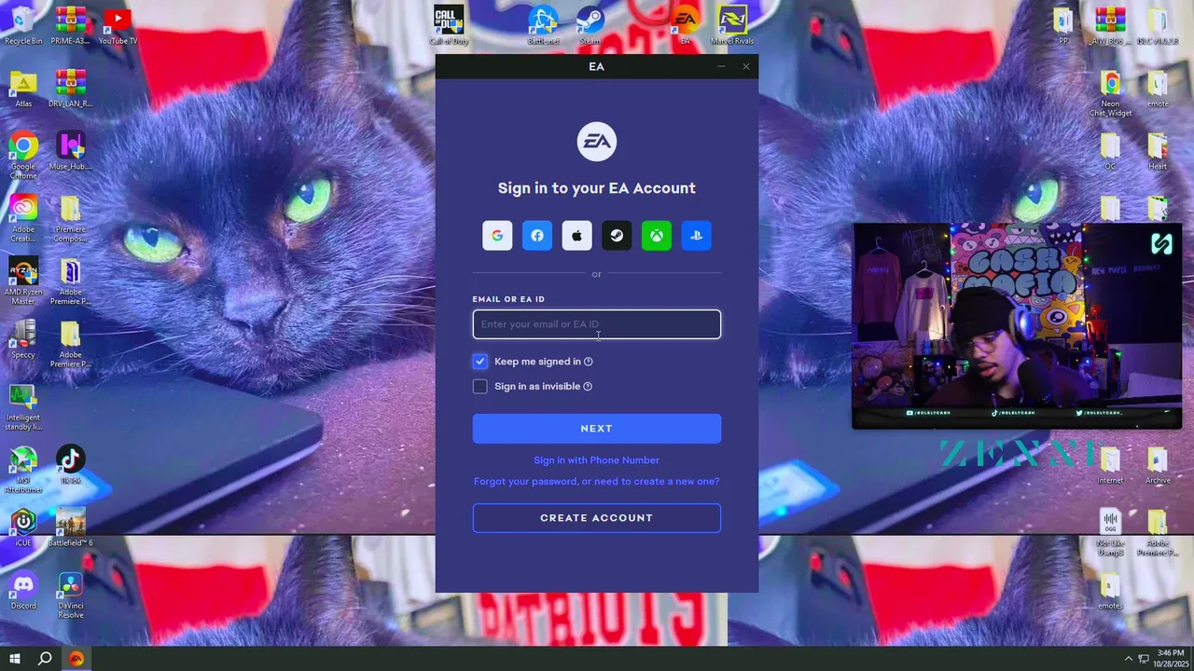Select the Archive folder on desktop
1194x671 pixels.
(x=1158, y=465)
